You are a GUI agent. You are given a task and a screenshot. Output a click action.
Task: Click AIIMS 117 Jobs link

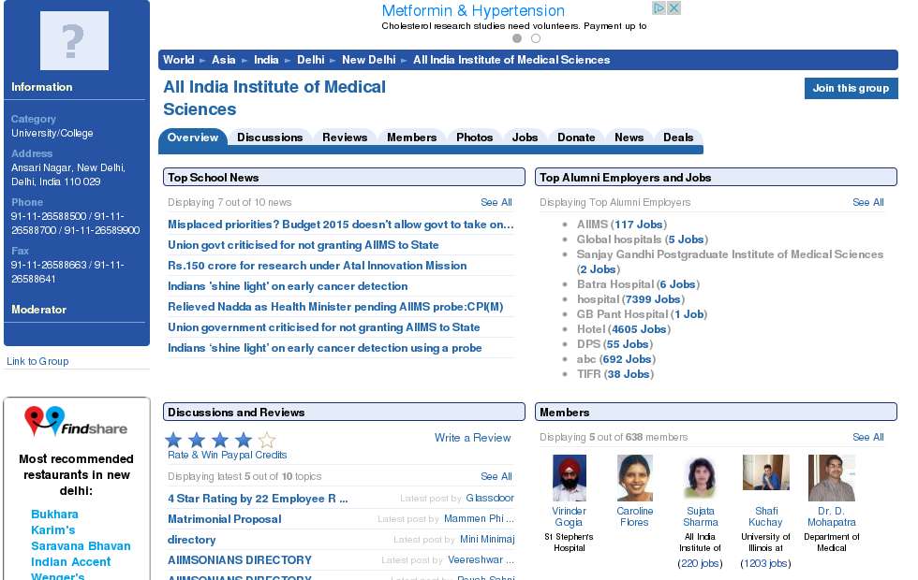[x=639, y=225]
